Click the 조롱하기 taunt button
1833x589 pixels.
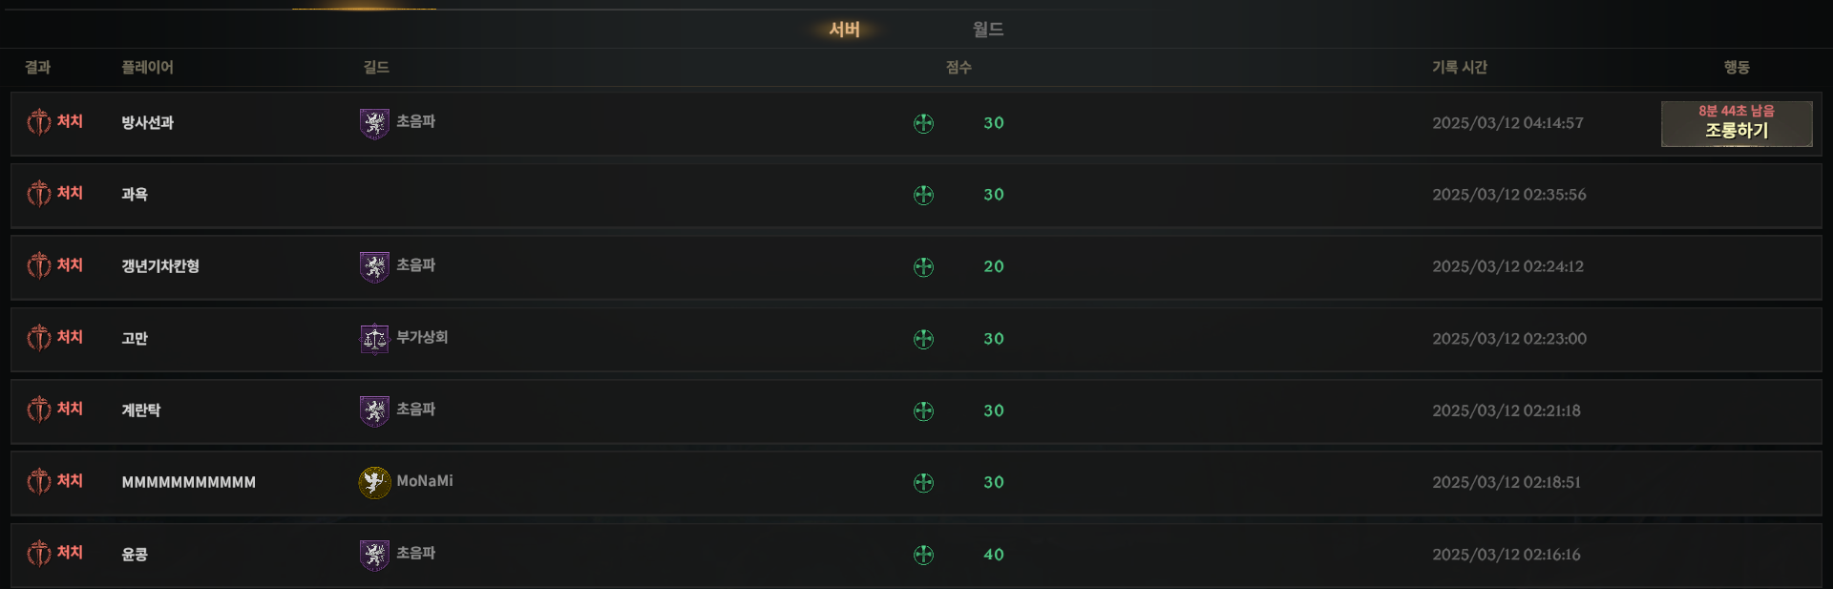click(1737, 124)
